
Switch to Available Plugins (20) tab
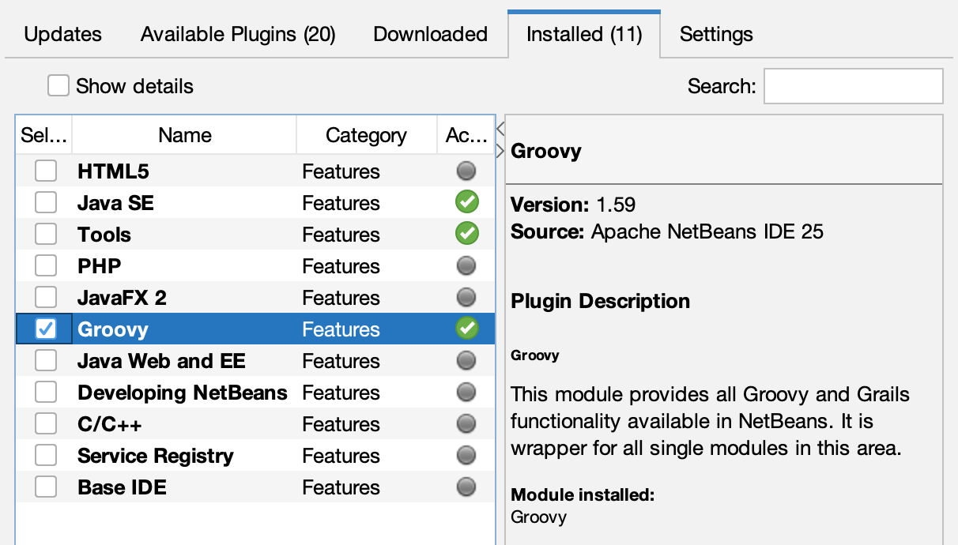(238, 35)
